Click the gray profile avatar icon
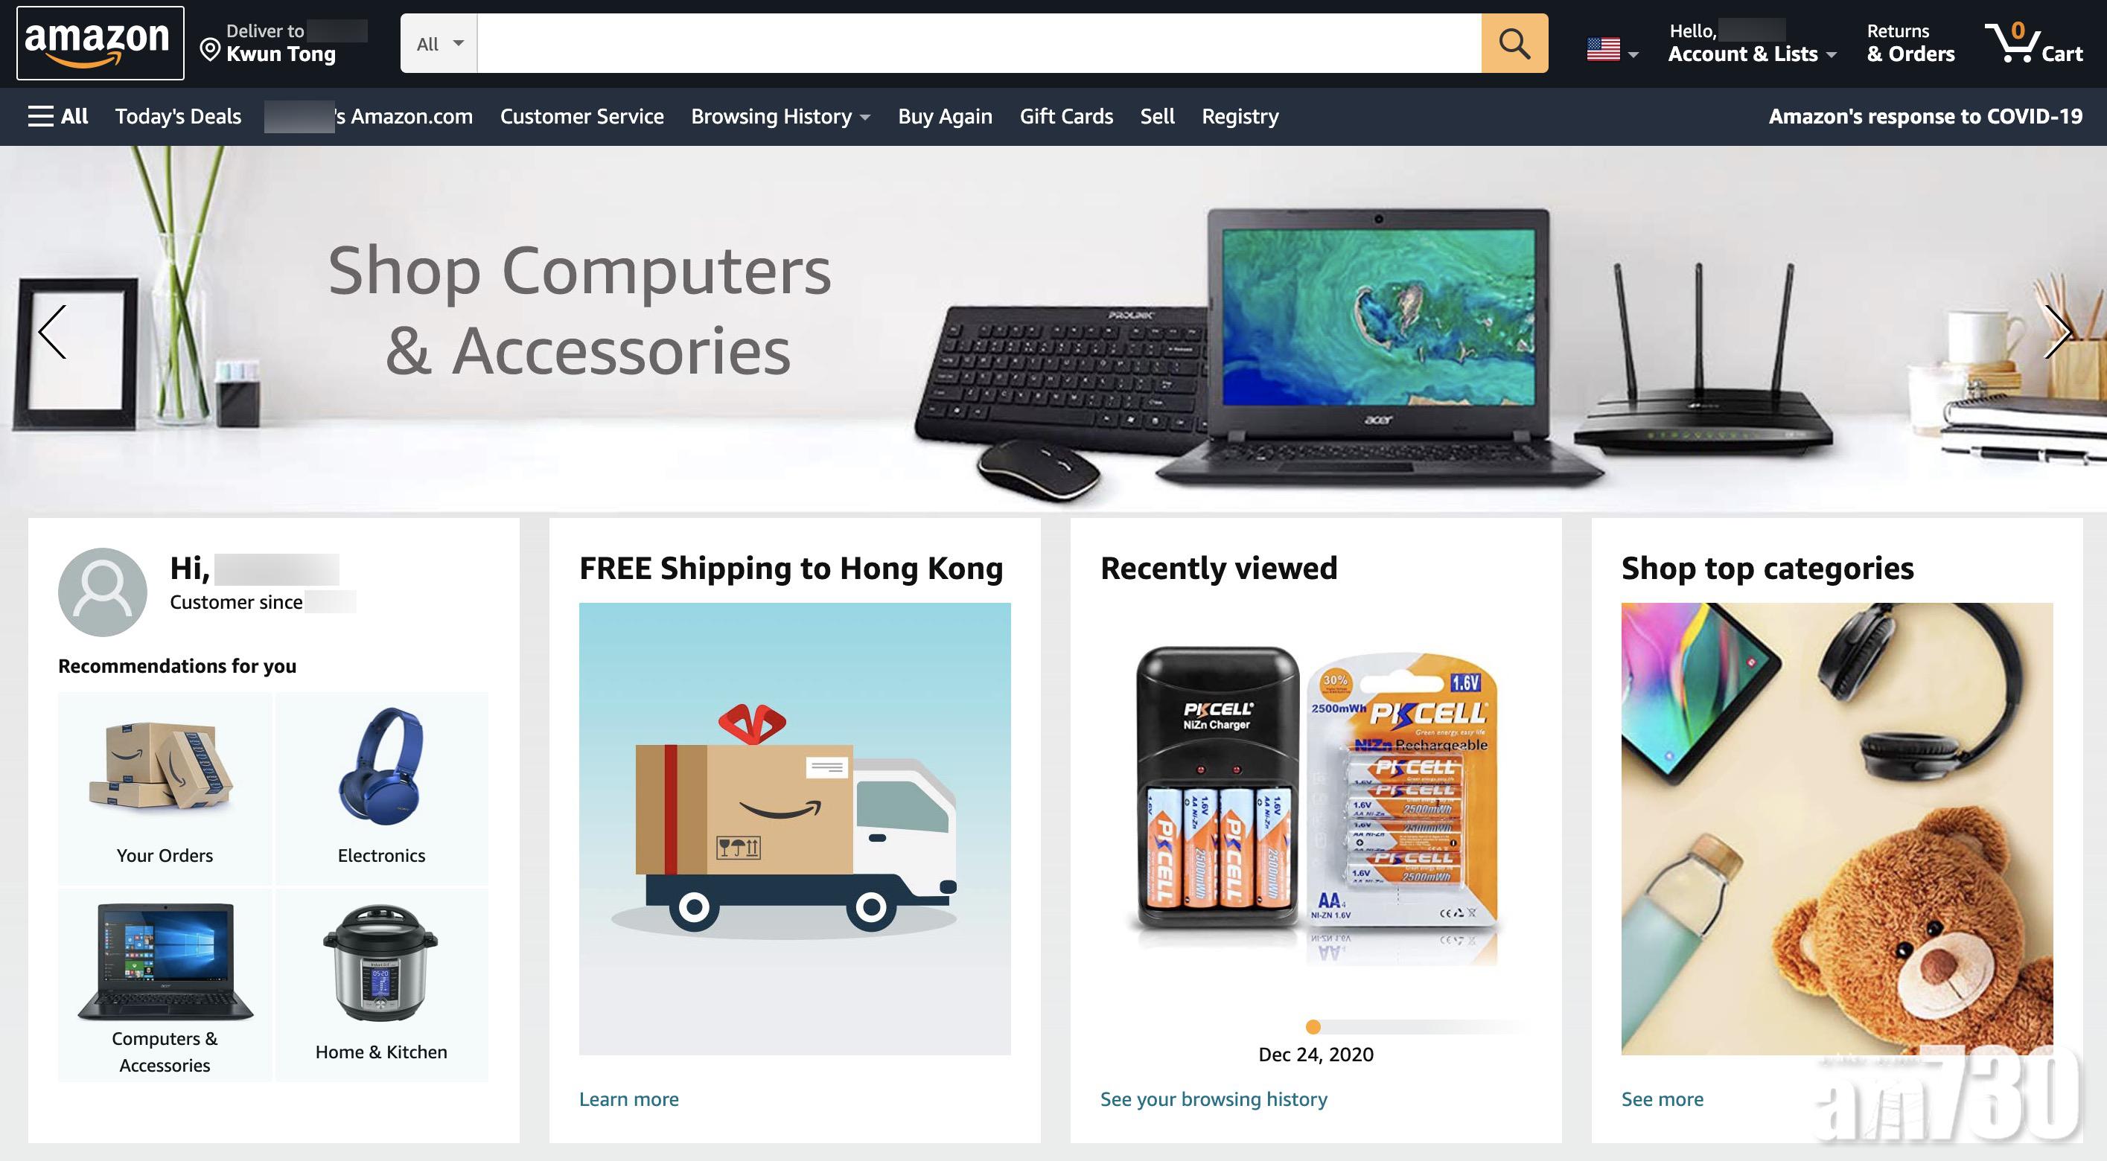The image size is (2107, 1161). pos(102,592)
